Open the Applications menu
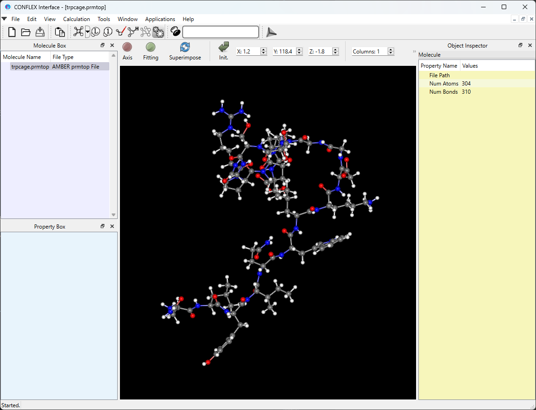This screenshot has height=410, width=536. click(160, 19)
